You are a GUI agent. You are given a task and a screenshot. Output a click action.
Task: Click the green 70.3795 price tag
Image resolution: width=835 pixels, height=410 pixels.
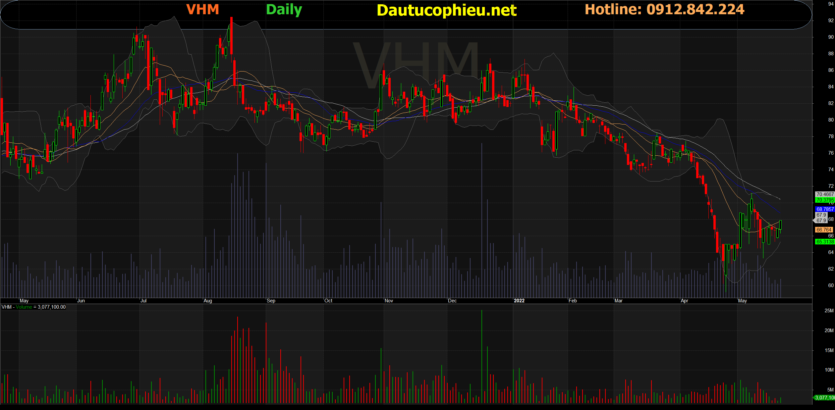(825, 200)
